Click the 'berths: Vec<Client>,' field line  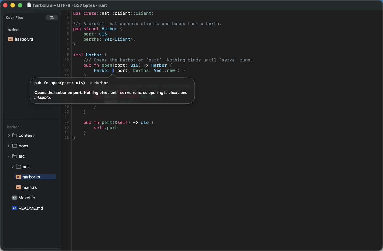(109, 39)
